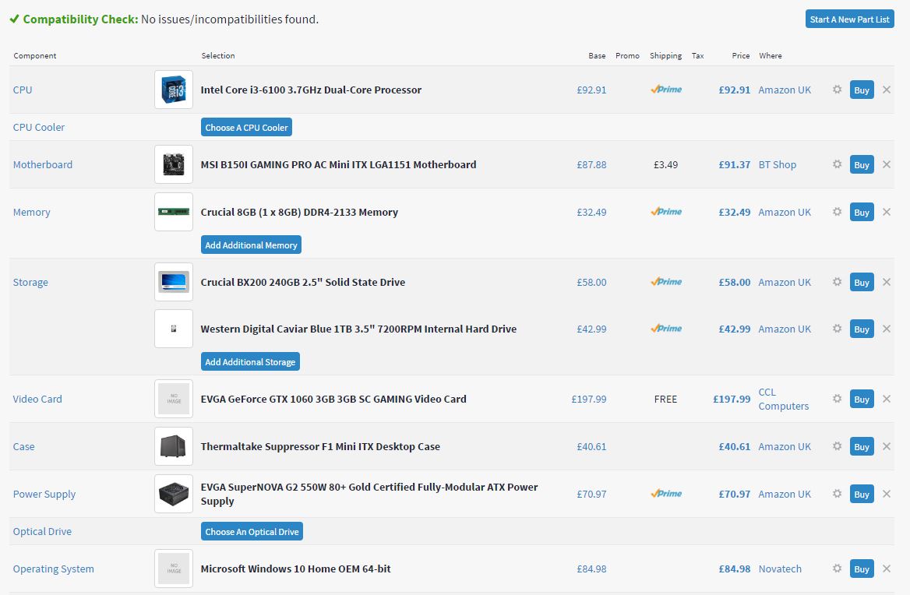910x595 pixels.
Task: Buy the EVGA SuperNOVA G2 power supply
Action: [861, 494]
